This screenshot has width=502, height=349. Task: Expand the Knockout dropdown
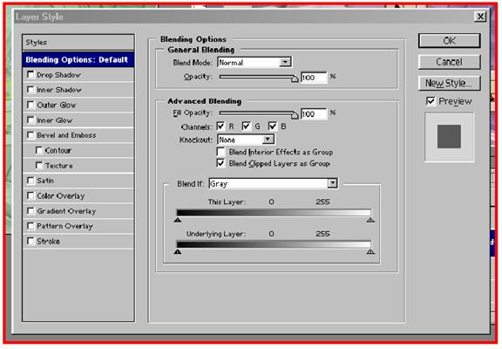(246, 140)
